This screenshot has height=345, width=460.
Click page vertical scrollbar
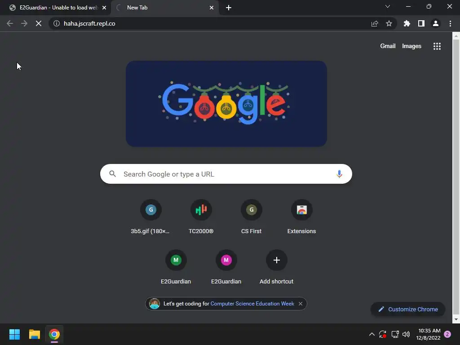456,177
